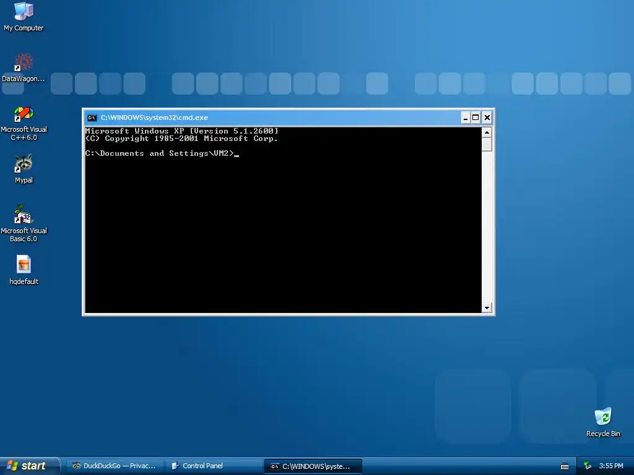Viewport: 634px width, 475px height.
Task: Close the cmd.exe window
Action: 487,118
